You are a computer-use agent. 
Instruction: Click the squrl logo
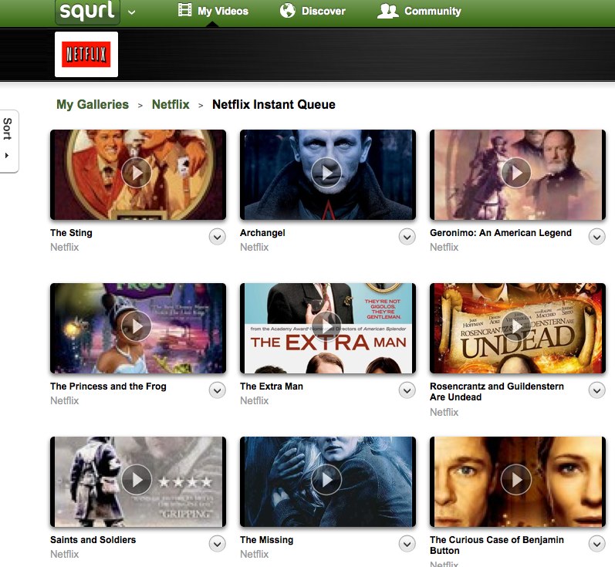click(87, 12)
